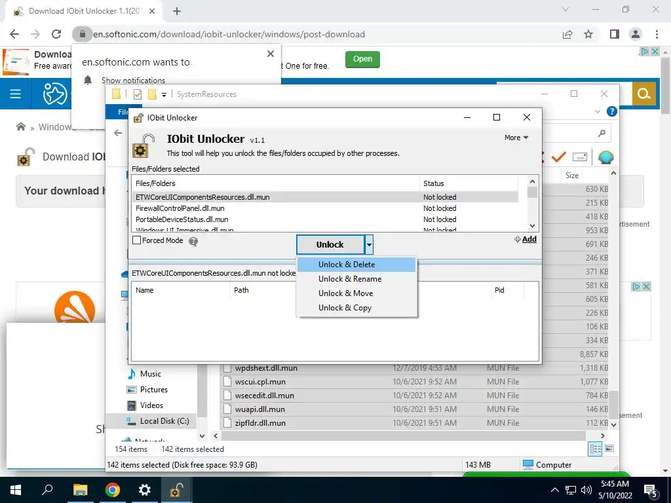
Task: Dismiss the softonic notification permission popup
Action: tap(271, 54)
